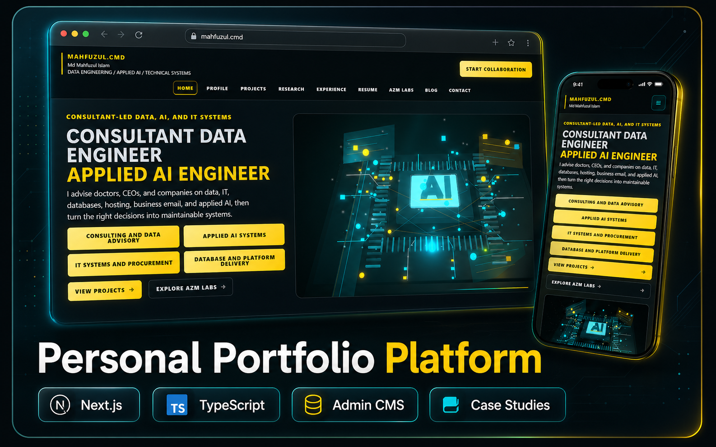Click desktop Applied AI Systems button
716x447 pixels.
[234, 235]
